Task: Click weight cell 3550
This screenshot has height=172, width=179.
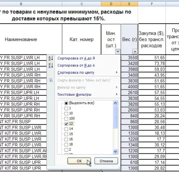Action: tap(129, 58)
